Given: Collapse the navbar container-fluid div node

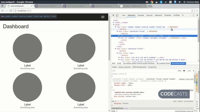Looking at the screenshot, I should pyautogui.click(x=117, y=31).
